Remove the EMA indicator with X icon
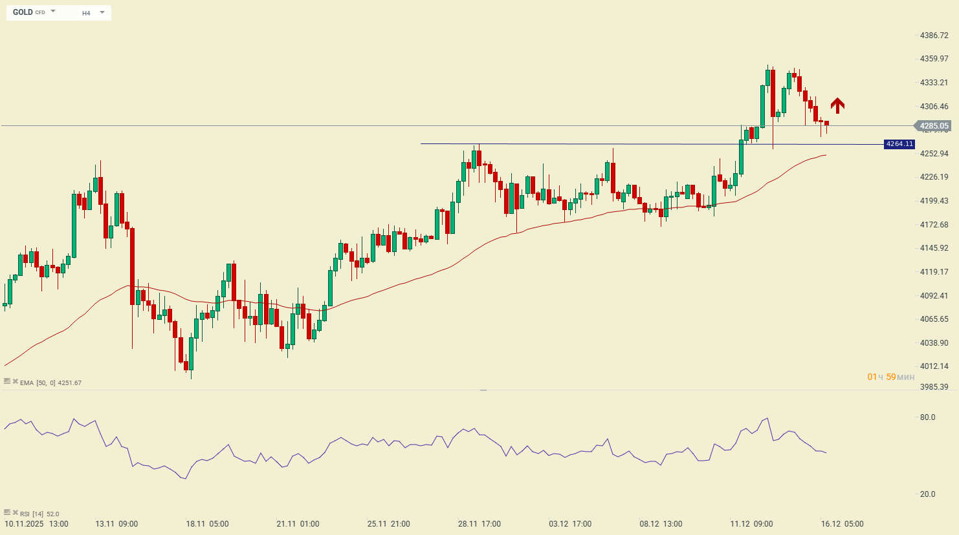This screenshot has width=959, height=535. [15, 382]
